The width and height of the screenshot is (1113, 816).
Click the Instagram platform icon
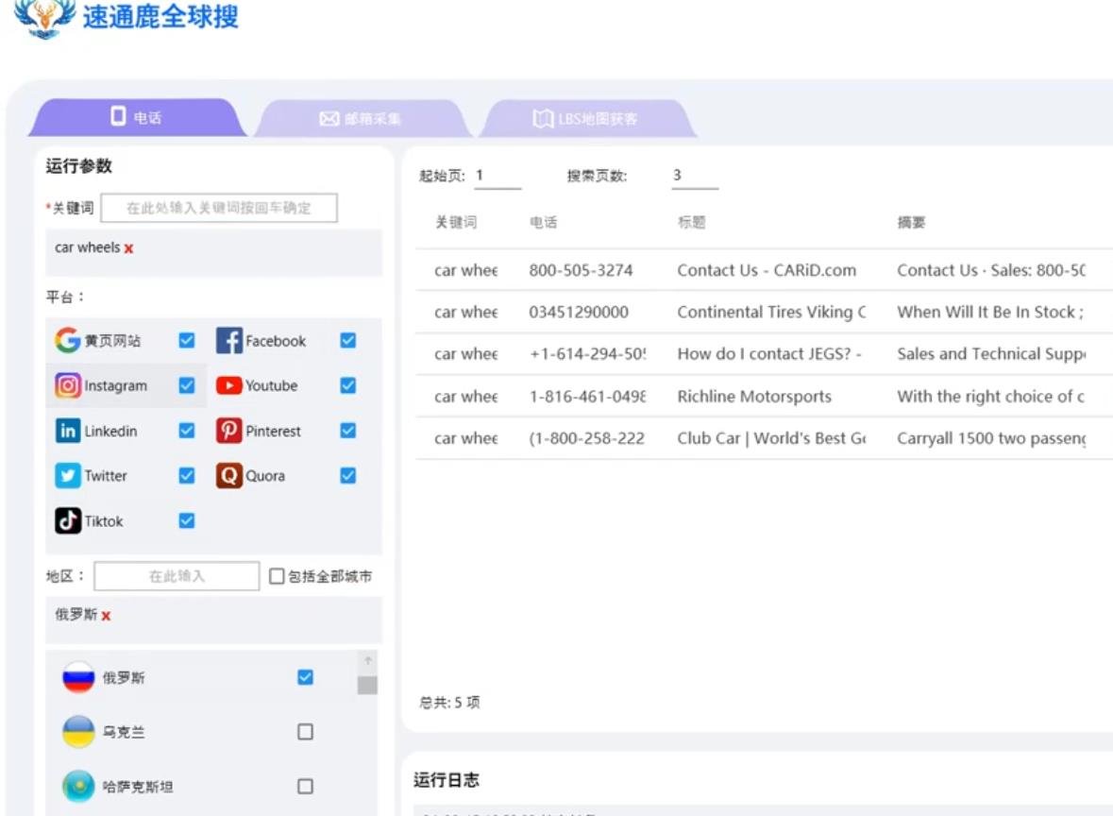click(67, 385)
